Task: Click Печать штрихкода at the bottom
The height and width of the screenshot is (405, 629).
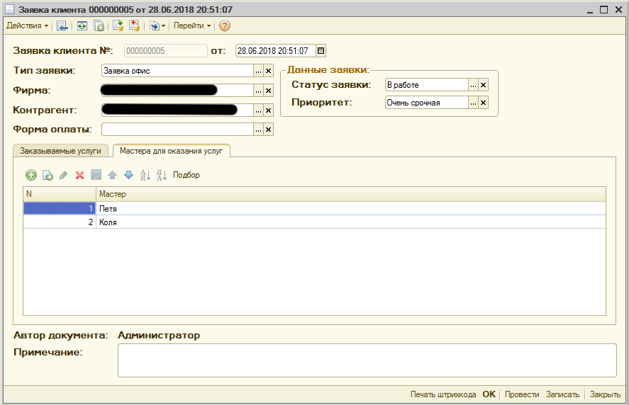Action: (x=442, y=394)
